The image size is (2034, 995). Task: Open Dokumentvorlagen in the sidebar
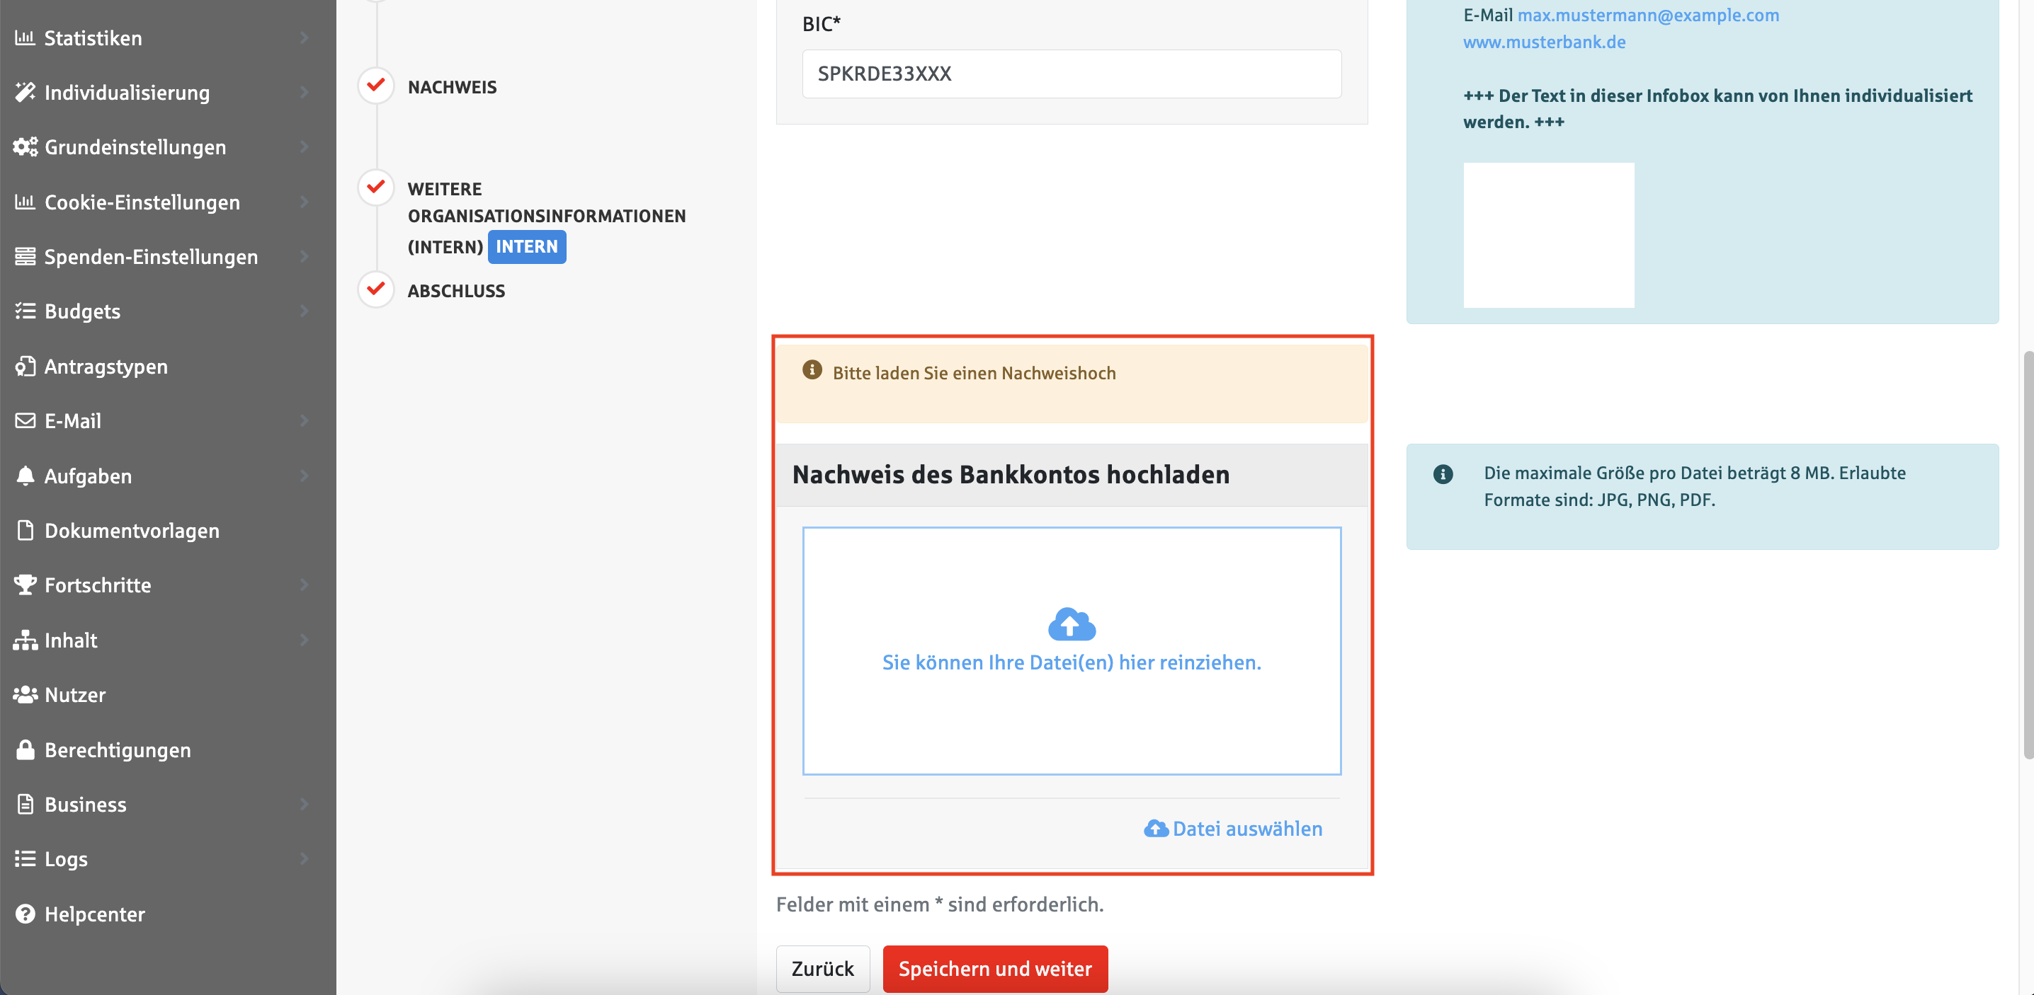pos(131,530)
